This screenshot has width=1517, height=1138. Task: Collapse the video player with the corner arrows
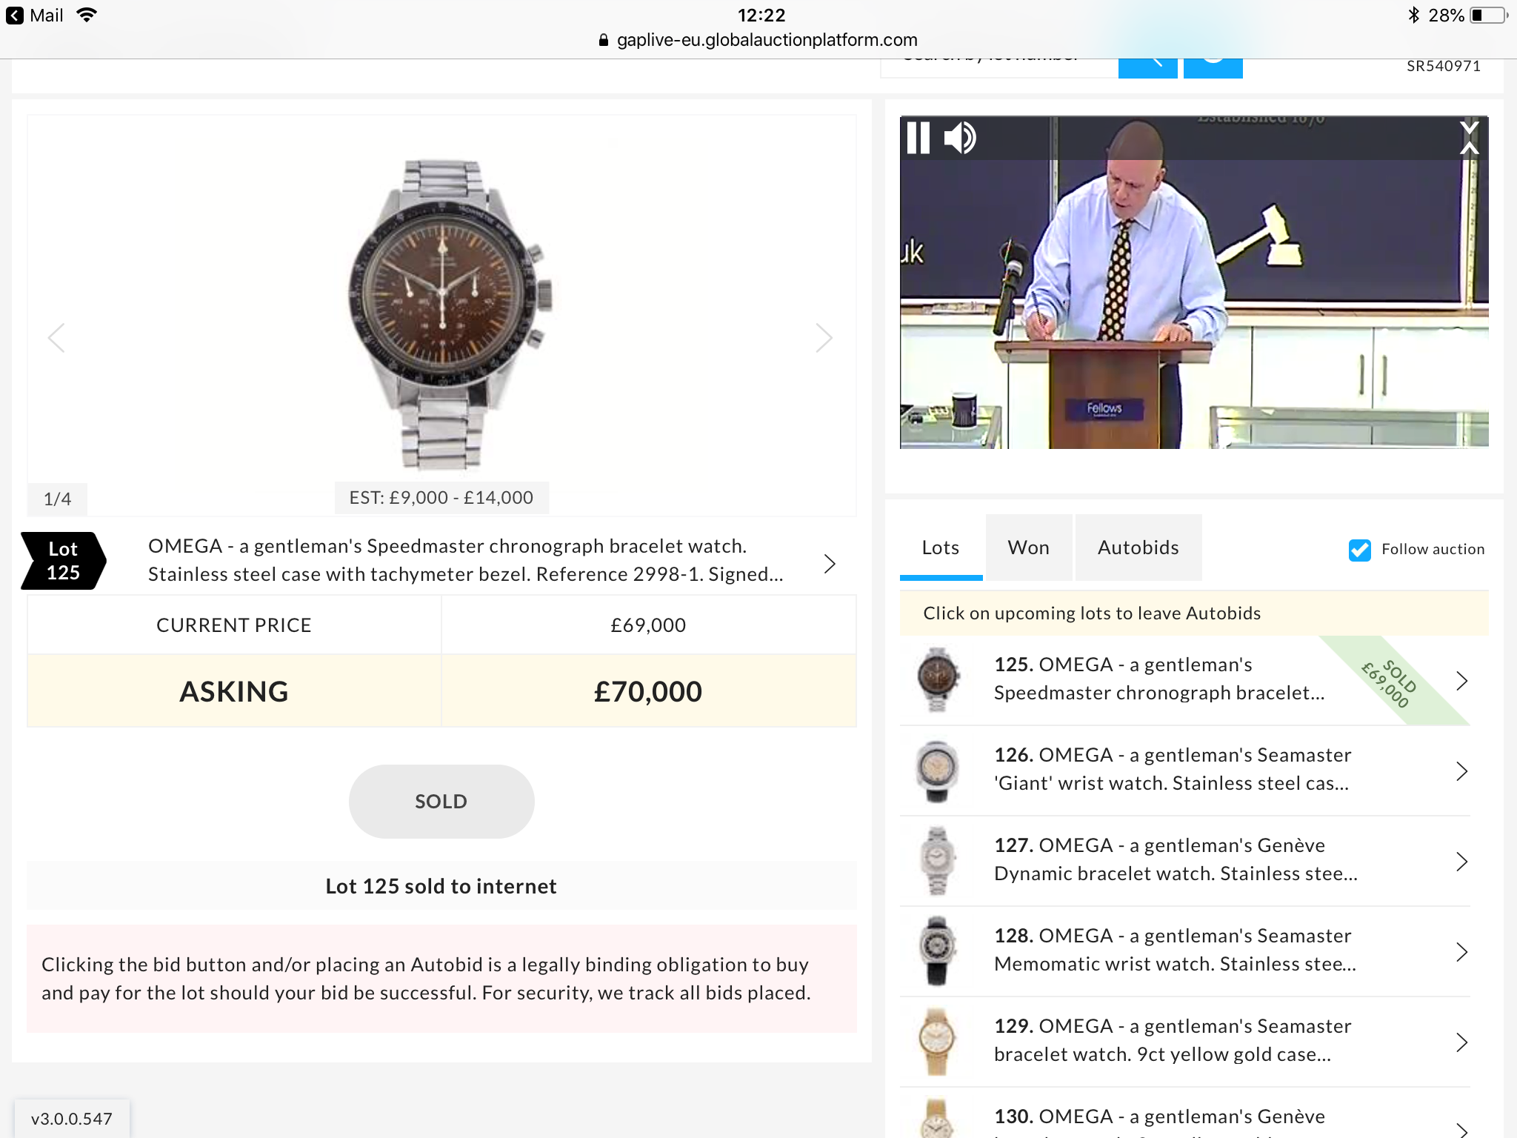(x=1469, y=138)
